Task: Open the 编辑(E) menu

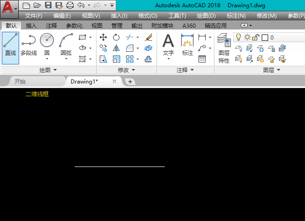Action: pos(62,16)
